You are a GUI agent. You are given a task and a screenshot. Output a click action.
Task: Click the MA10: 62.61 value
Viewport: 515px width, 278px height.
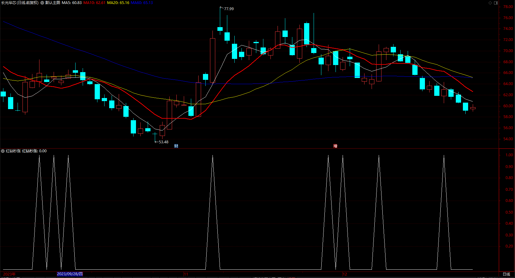point(94,3)
